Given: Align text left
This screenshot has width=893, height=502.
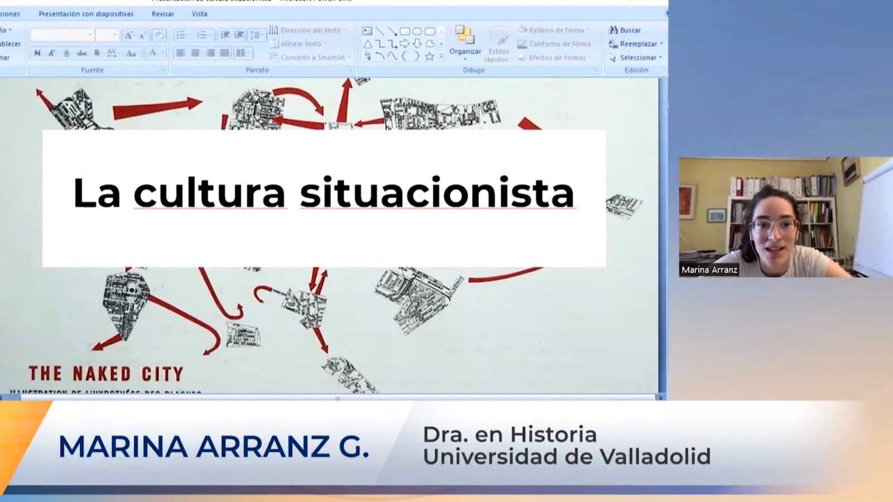Looking at the screenshot, I should tap(181, 53).
